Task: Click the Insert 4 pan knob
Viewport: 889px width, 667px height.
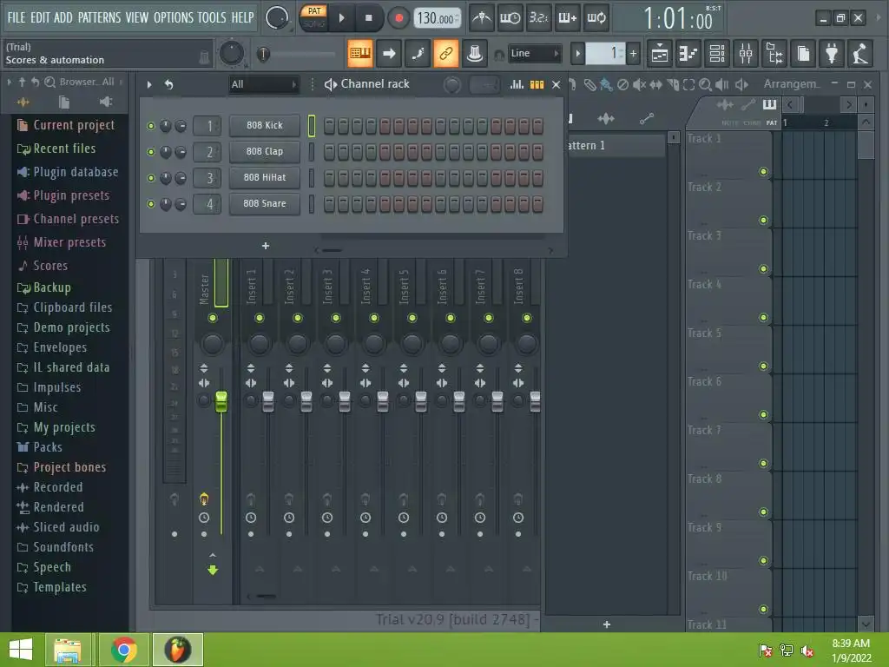Action: tap(373, 343)
